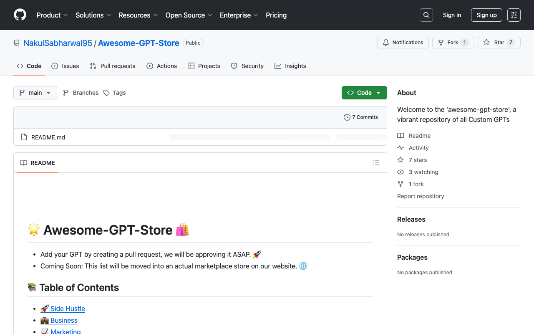Click the branch icon next to Branches
This screenshot has height=334, width=534.
pos(66,93)
